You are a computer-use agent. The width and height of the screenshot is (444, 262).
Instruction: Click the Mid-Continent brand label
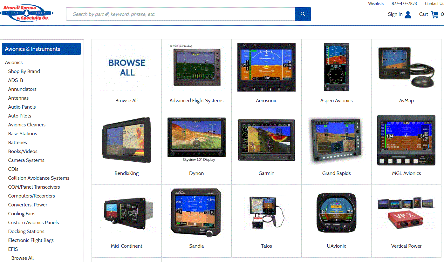coord(126,246)
